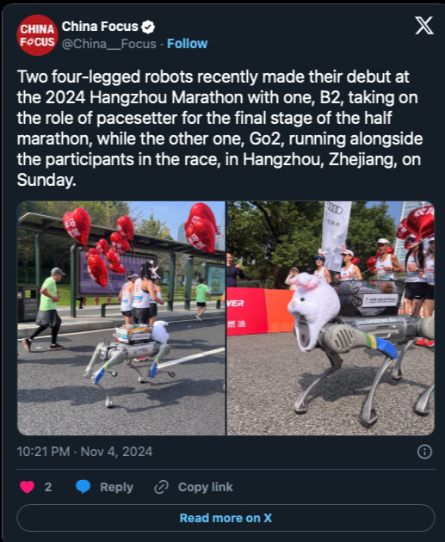Click the blue verified checkmark badge
445x542 pixels.
tap(148, 27)
